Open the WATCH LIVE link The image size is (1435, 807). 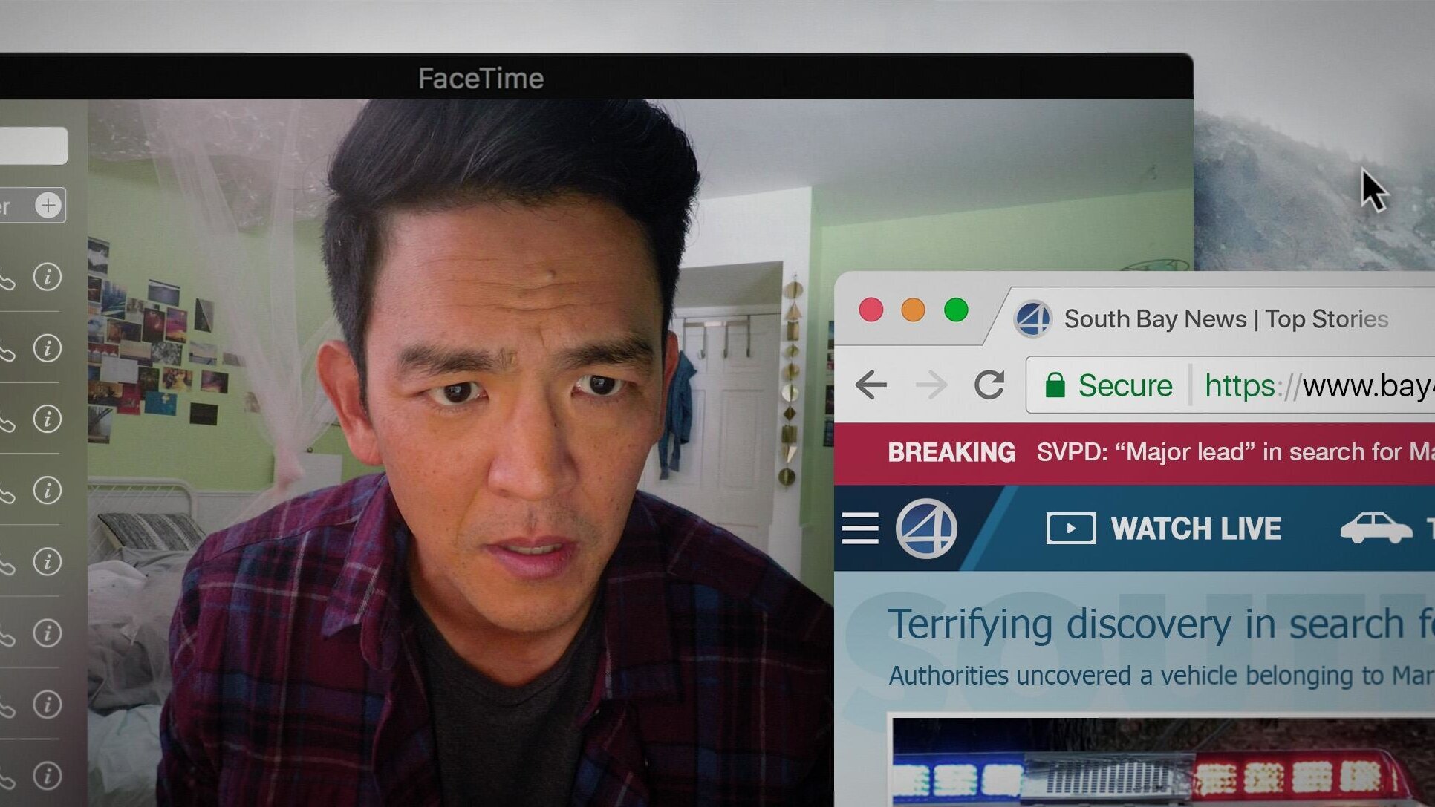pyautogui.click(x=1164, y=529)
